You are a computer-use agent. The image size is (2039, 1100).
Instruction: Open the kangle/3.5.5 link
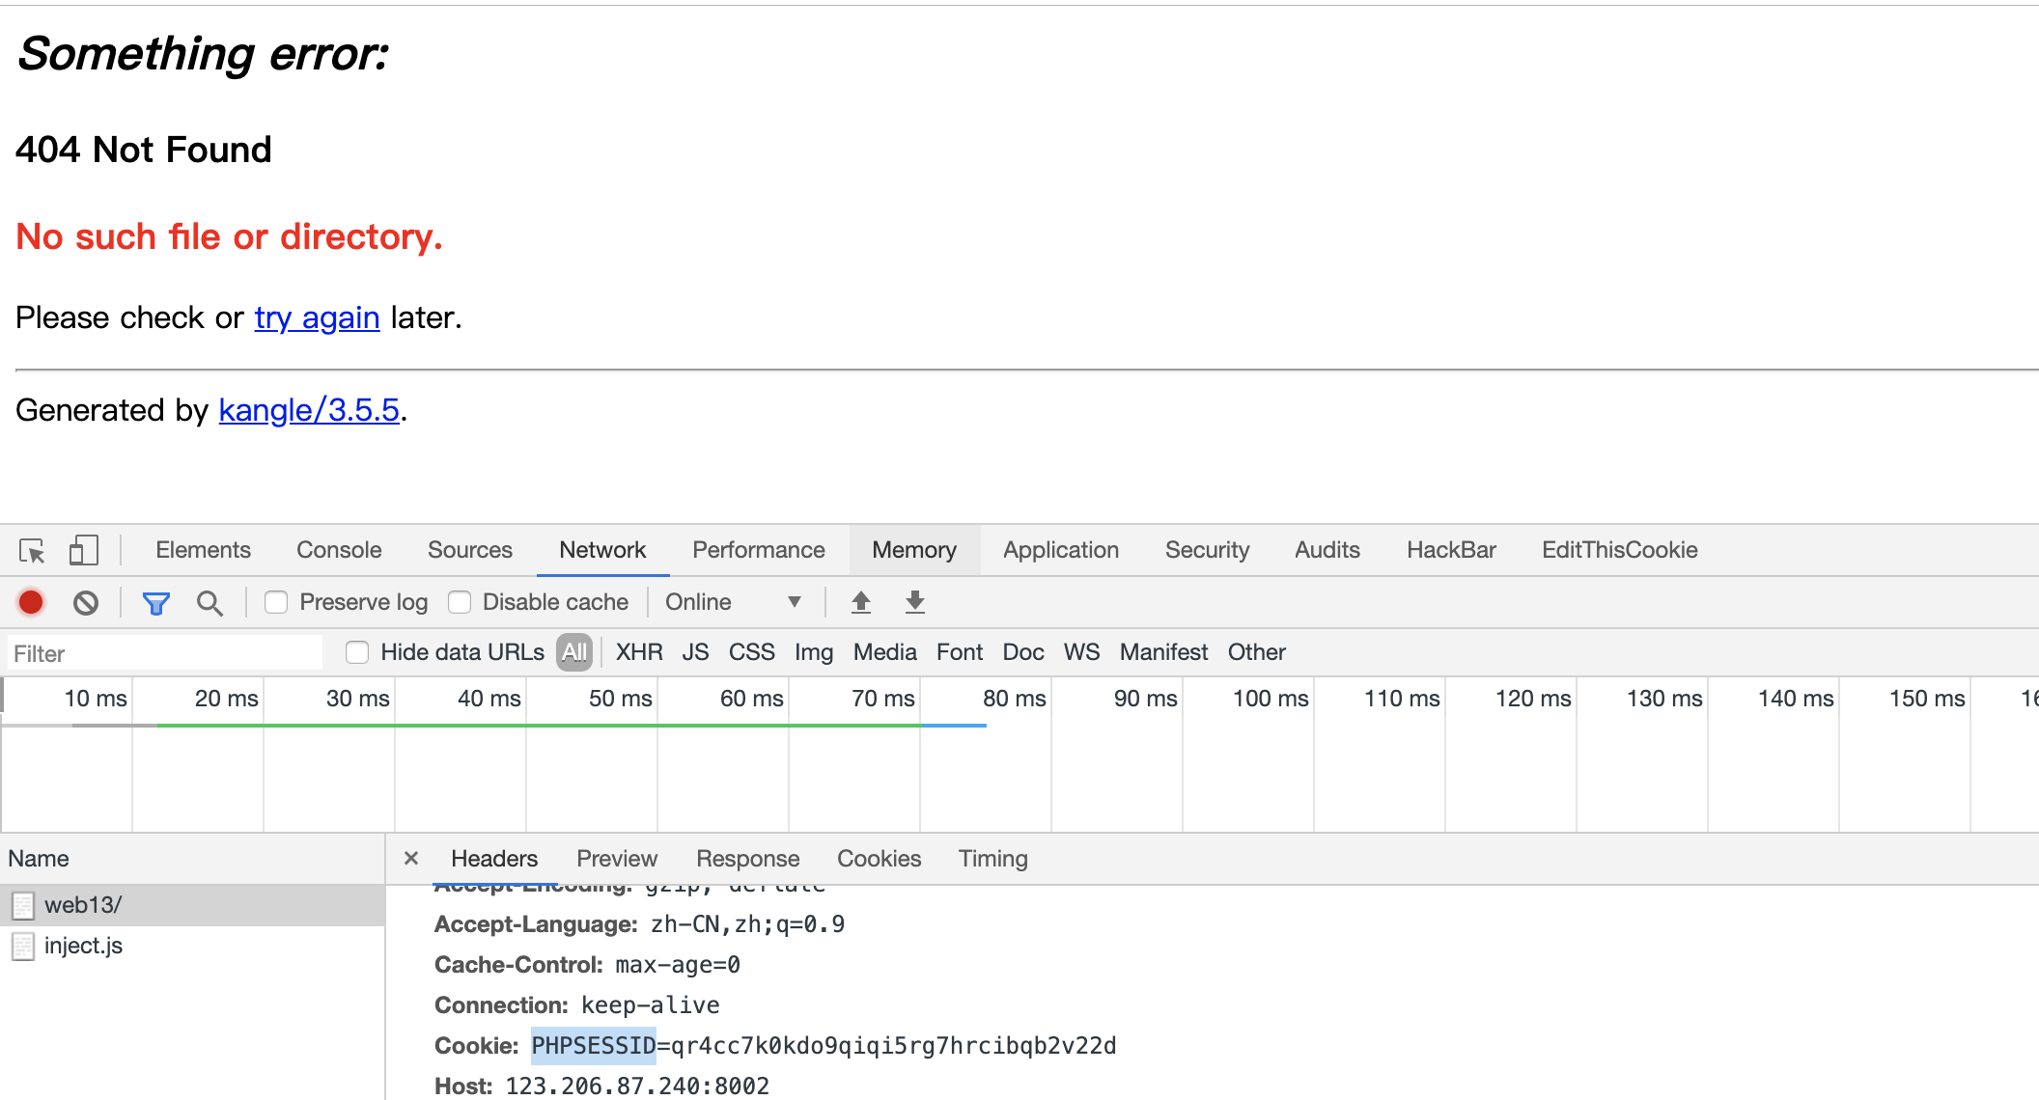tap(309, 410)
